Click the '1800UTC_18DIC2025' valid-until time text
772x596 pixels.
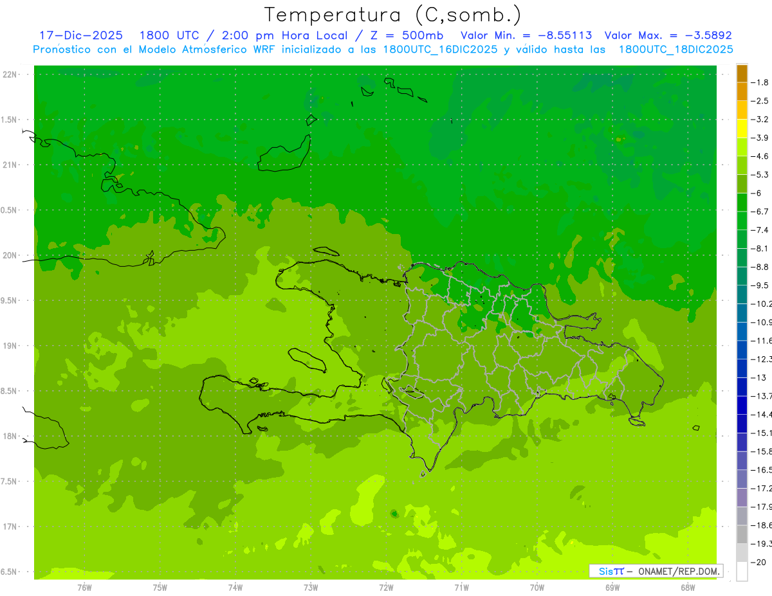click(675, 50)
